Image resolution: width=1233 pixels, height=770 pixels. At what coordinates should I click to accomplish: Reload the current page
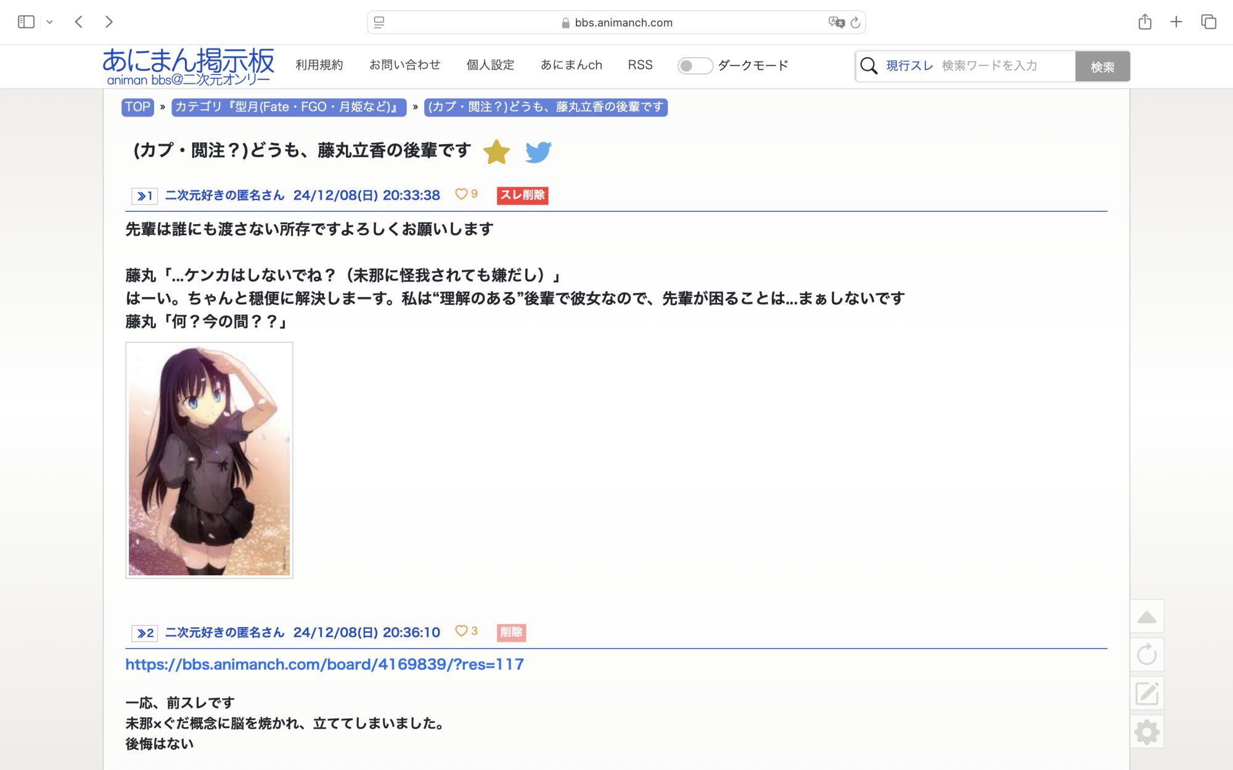click(x=855, y=23)
